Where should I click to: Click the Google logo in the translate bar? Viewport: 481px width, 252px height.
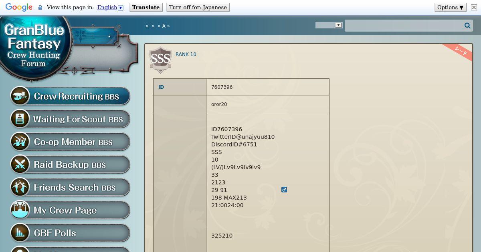coord(19,7)
